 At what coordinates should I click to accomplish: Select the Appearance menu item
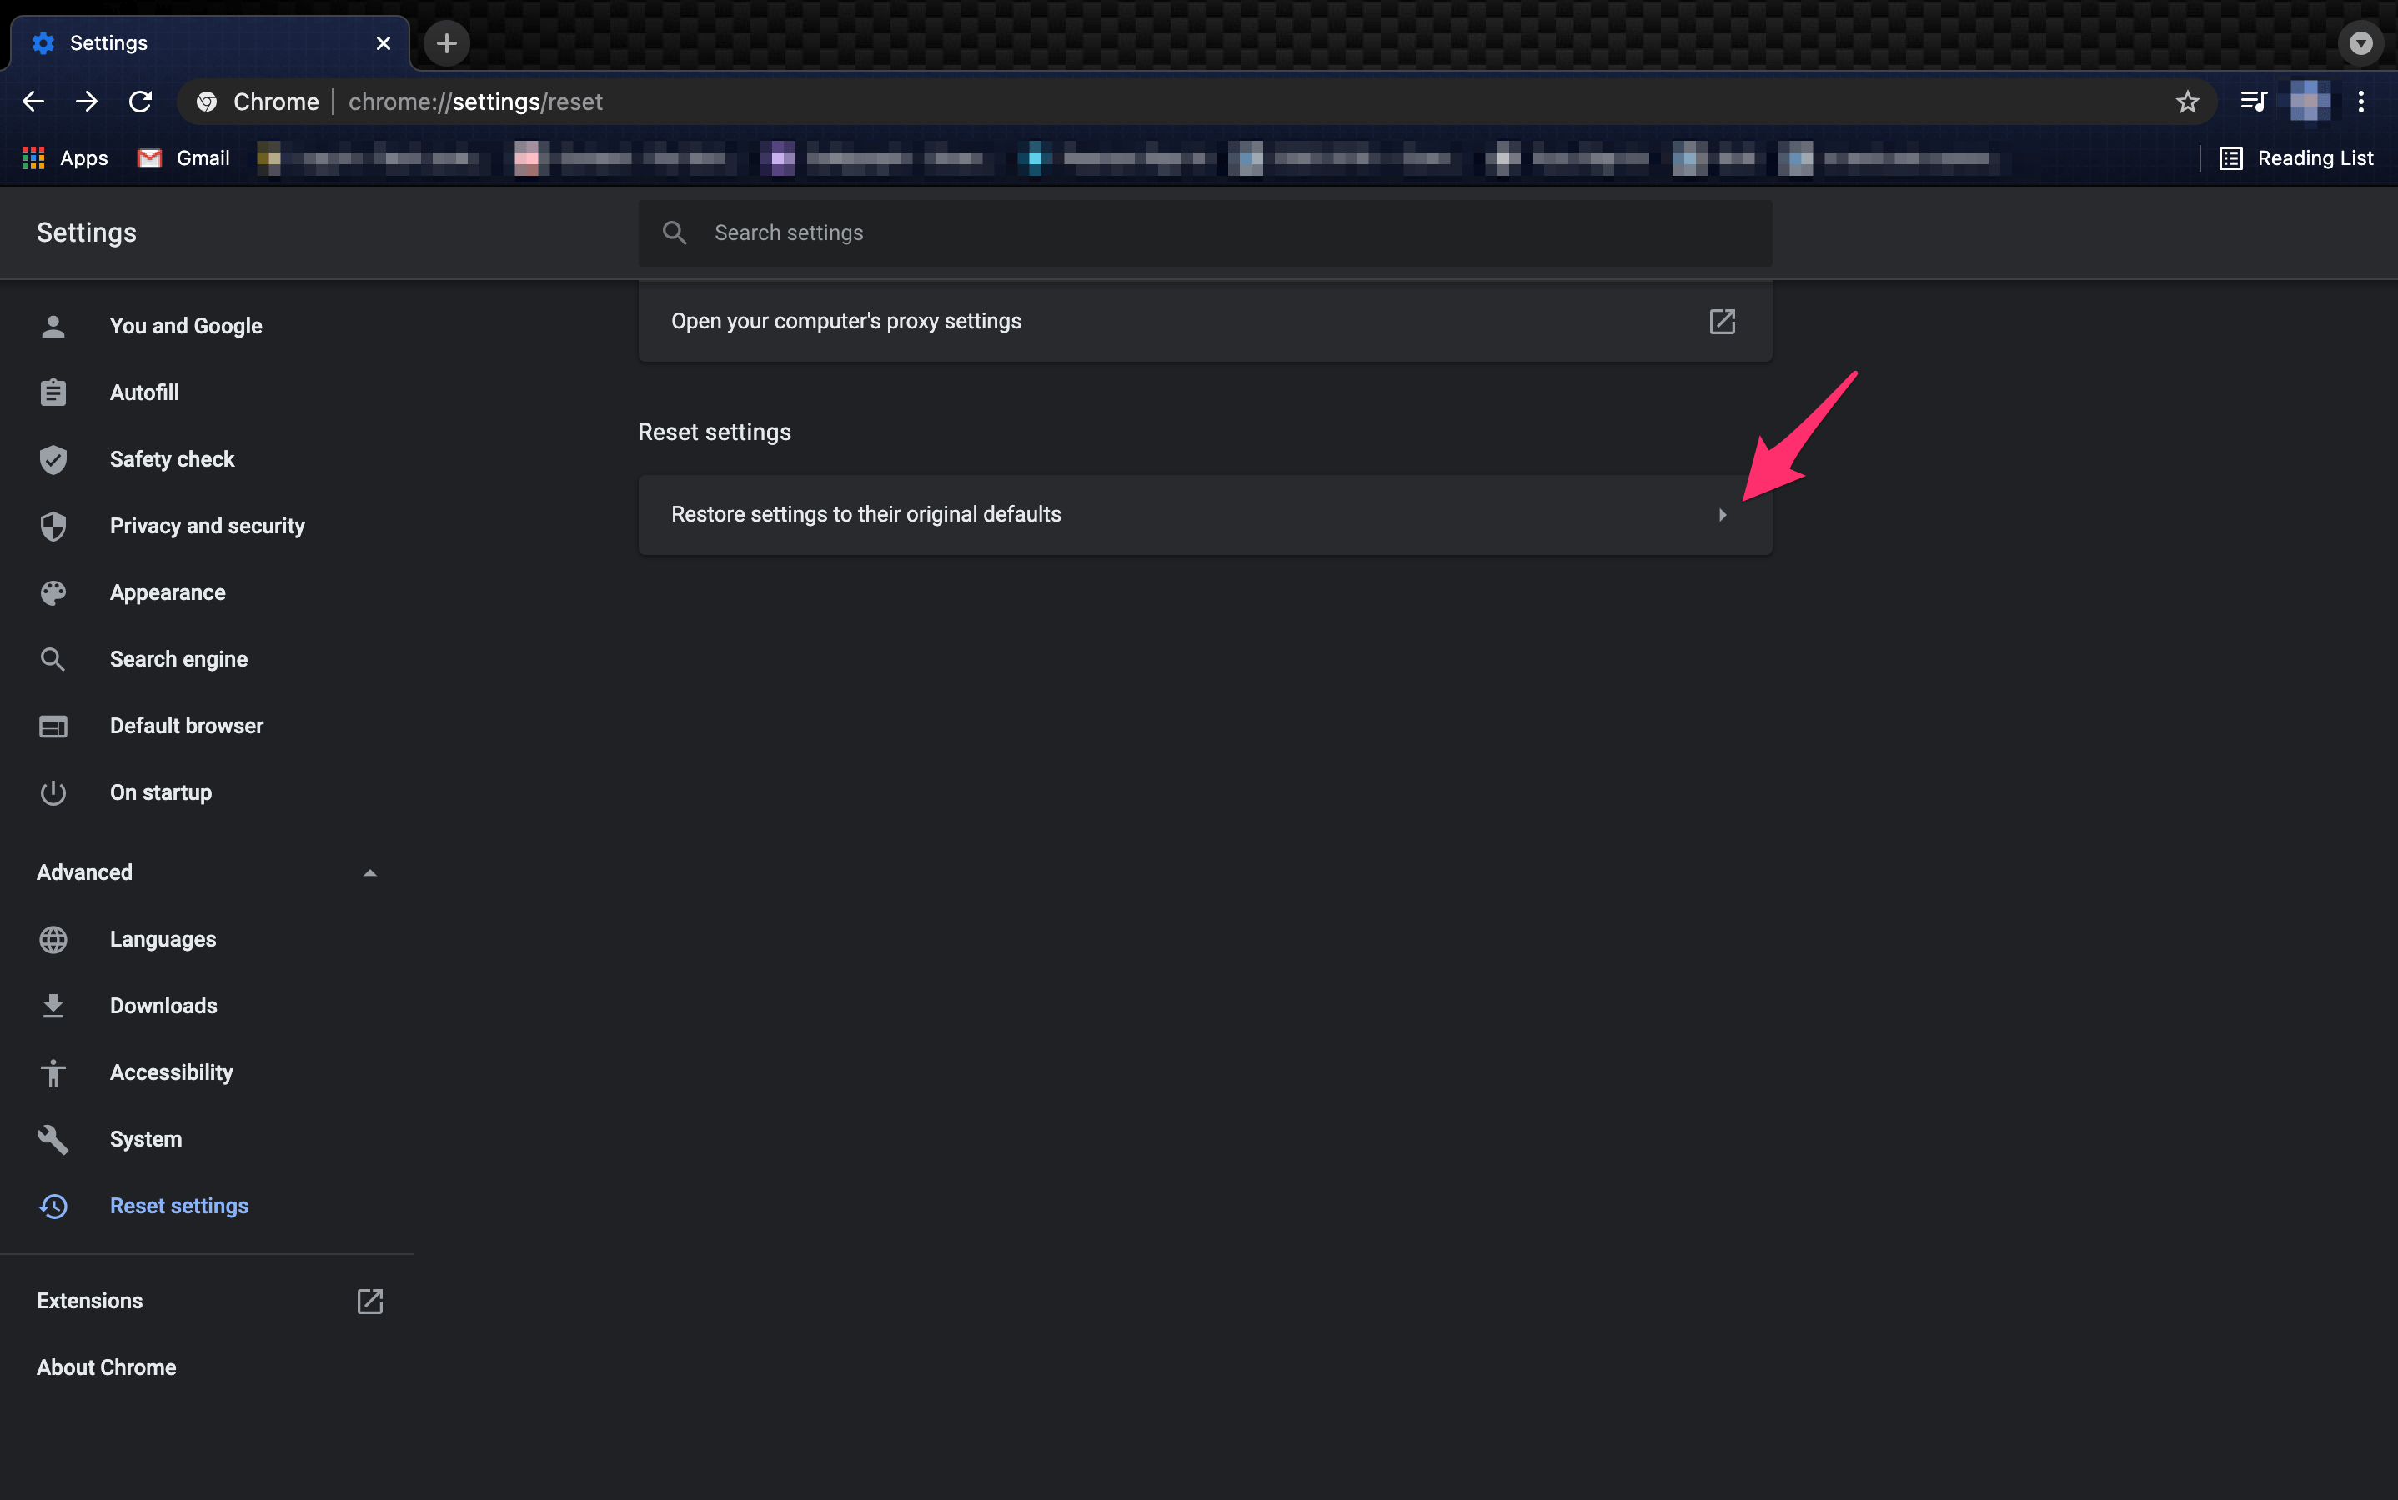point(168,592)
